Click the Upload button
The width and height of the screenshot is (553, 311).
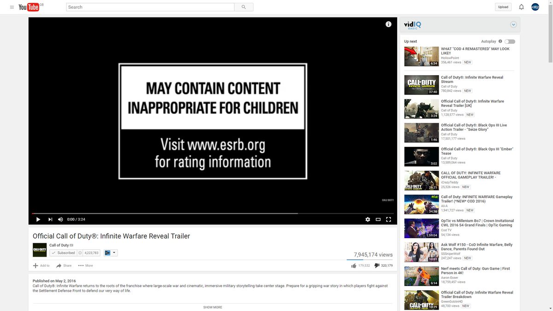tap(503, 7)
